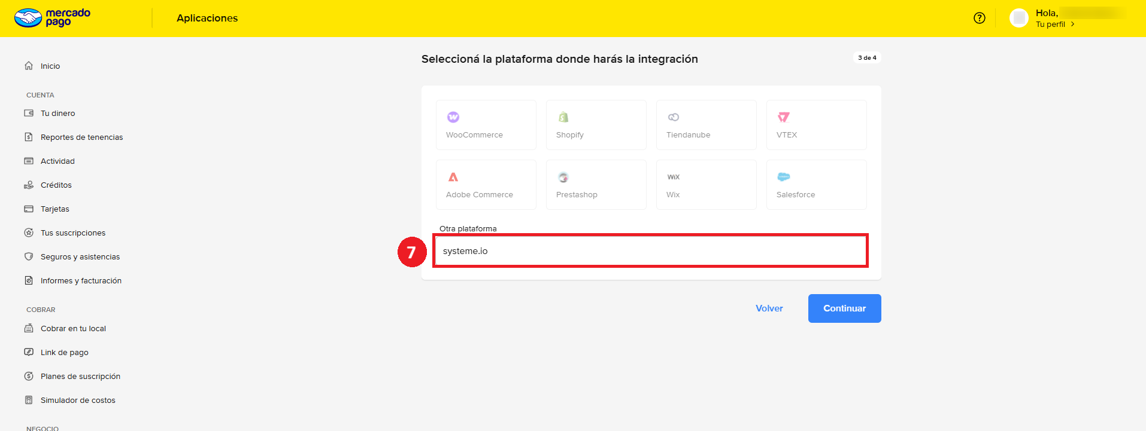Viewport: 1146px width, 431px height.
Task: Focus the Otra plataforma input field
Action: point(651,251)
